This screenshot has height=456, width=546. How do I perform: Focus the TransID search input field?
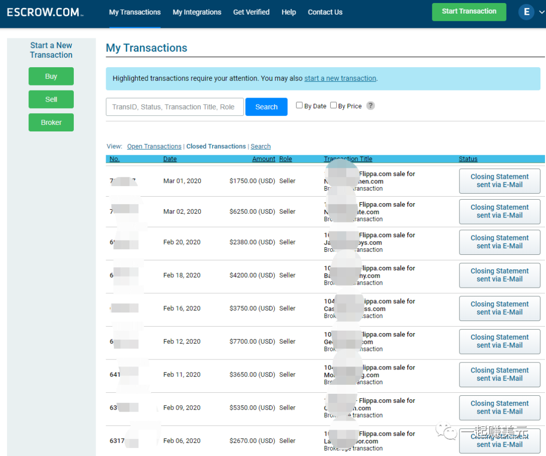(175, 107)
